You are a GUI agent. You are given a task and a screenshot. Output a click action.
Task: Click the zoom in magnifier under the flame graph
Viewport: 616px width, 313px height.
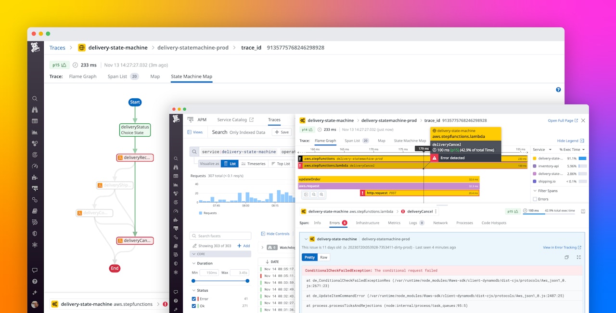pyautogui.click(x=321, y=195)
